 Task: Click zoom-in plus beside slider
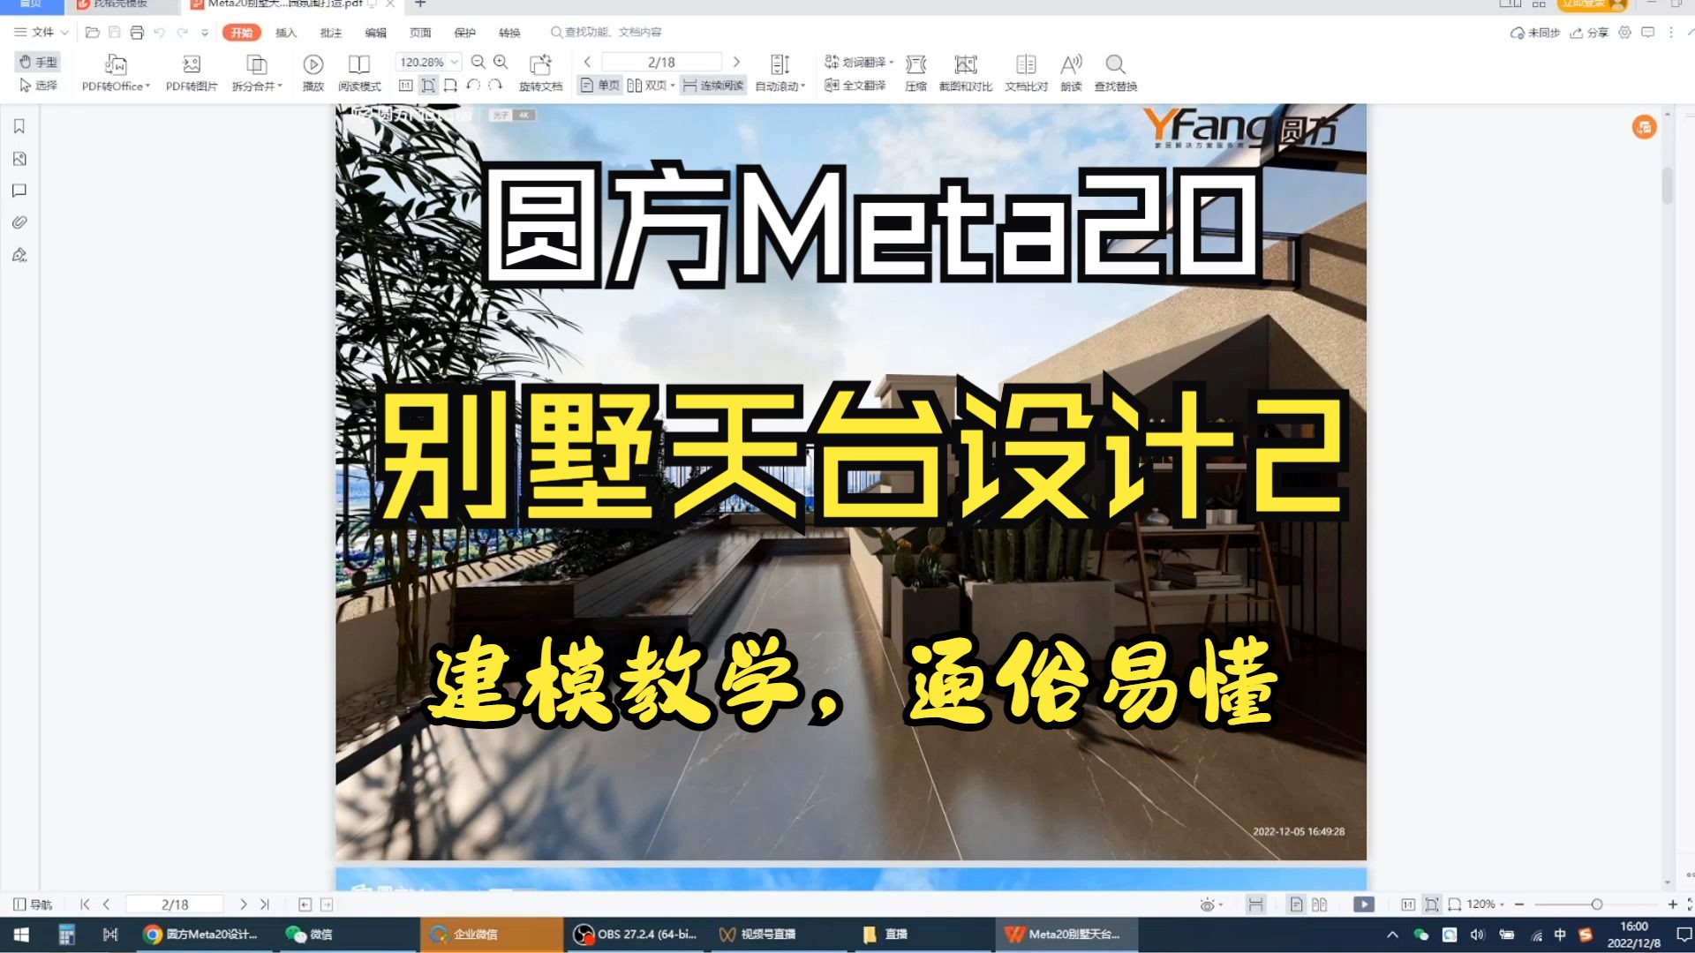coord(1672,904)
